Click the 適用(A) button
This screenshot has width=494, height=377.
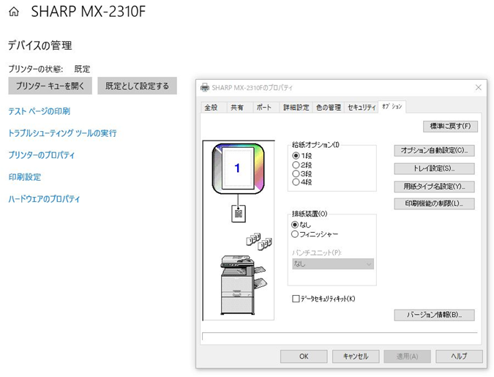pos(407,357)
